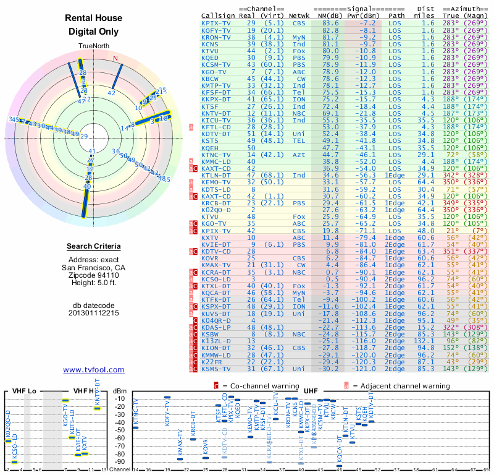Screen dimensions: 494x475
Task: Click the KICU-TV callsign in the table
Action: click(x=216, y=121)
